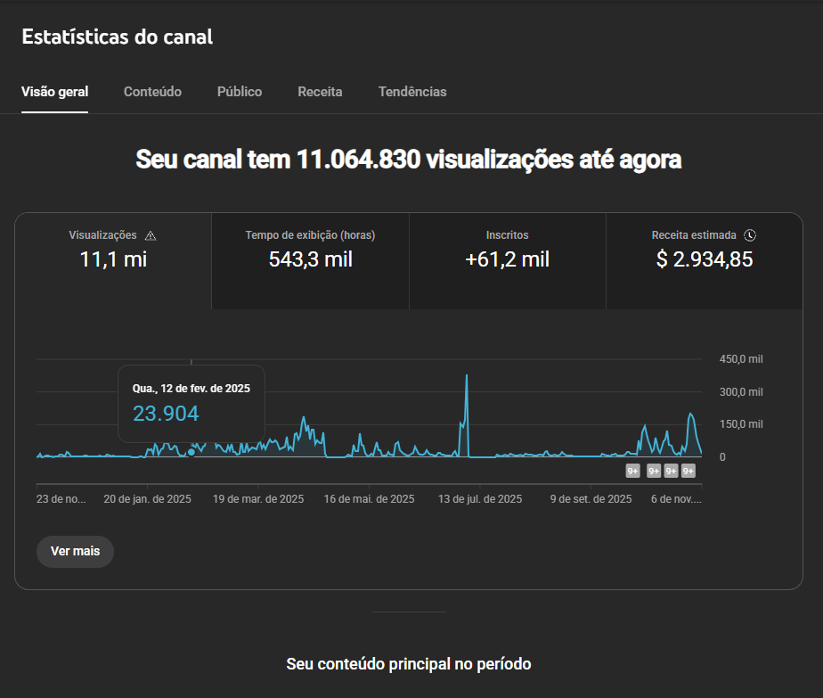Click the highlighted data point on the chart line
This screenshot has width=823, height=698.
point(191,452)
